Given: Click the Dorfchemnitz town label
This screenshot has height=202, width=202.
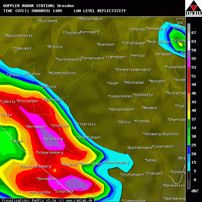Looking at the screenshot, I should pyautogui.click(x=69, y=60).
